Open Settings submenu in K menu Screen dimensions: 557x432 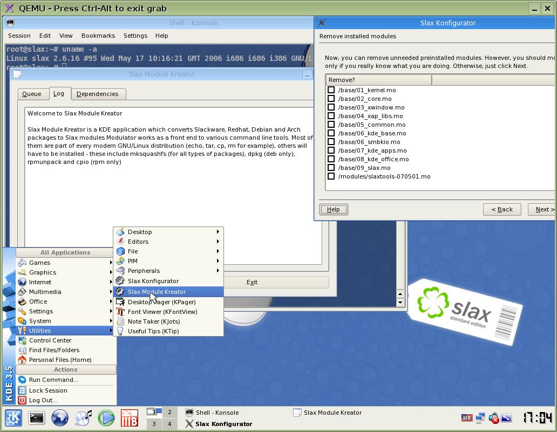coord(66,311)
